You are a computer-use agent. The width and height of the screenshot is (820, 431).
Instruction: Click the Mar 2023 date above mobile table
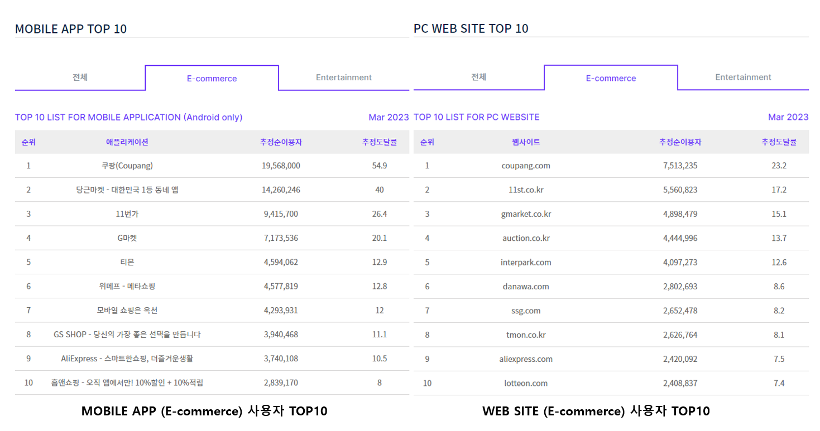pos(389,117)
